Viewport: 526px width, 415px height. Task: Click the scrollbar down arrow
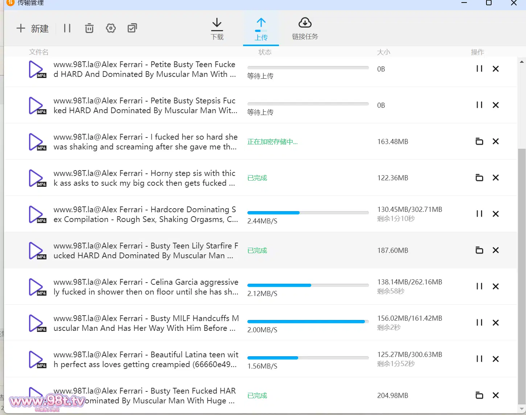pos(522,409)
